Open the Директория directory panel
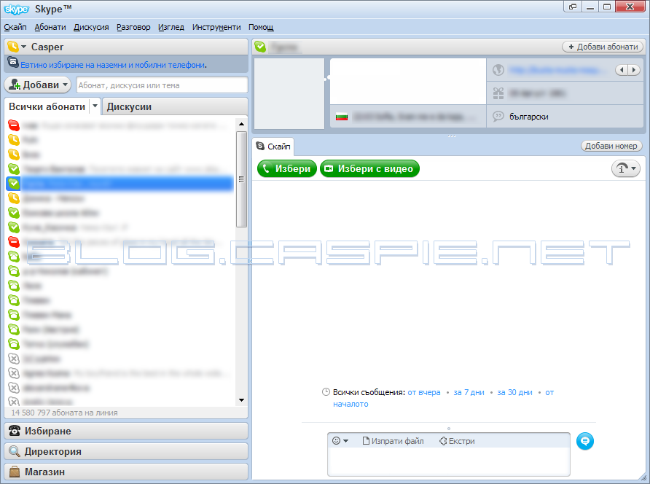Screen dimensions: 650x484 (x=126, y=451)
